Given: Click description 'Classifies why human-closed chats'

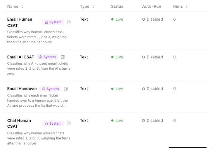Looking at the screenshot, I should click(x=39, y=138).
